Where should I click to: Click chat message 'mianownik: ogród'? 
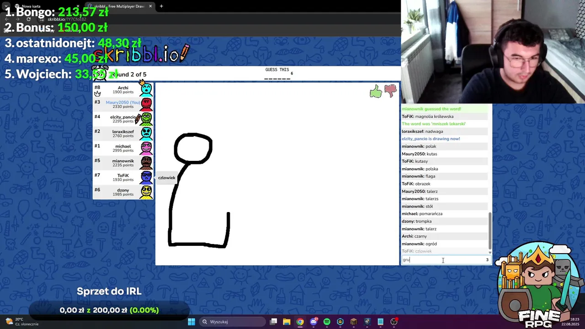419,244
